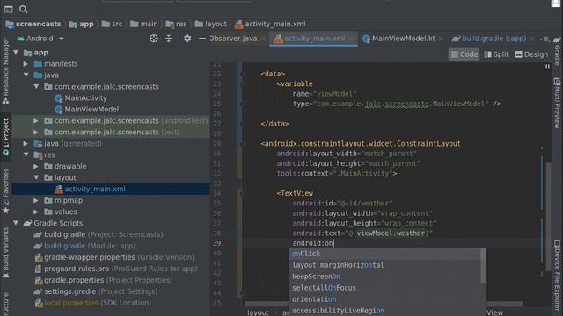Switch editor to Design view mode
Screen dimensions: 563x316
click(531, 54)
